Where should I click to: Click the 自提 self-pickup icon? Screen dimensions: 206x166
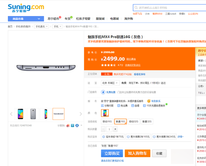point(133,105)
